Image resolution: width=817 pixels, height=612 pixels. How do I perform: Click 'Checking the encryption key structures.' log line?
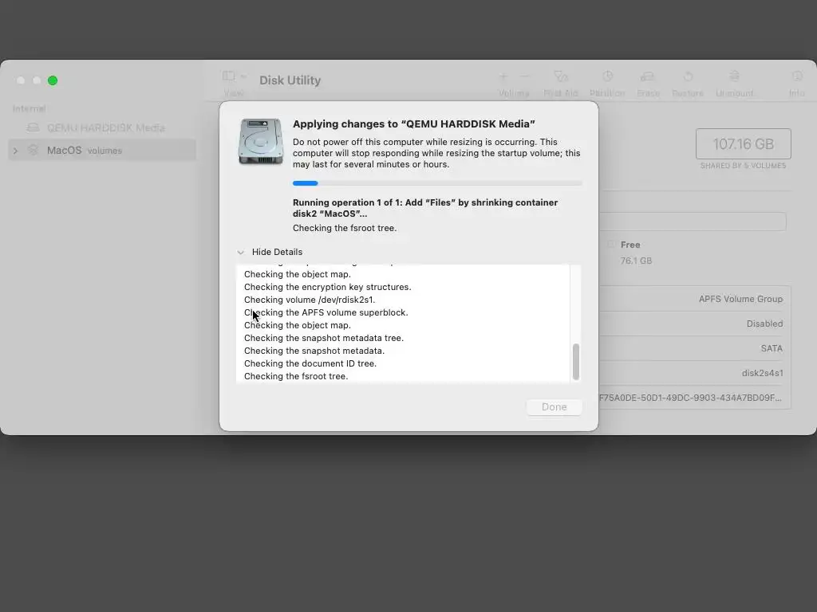click(x=328, y=287)
